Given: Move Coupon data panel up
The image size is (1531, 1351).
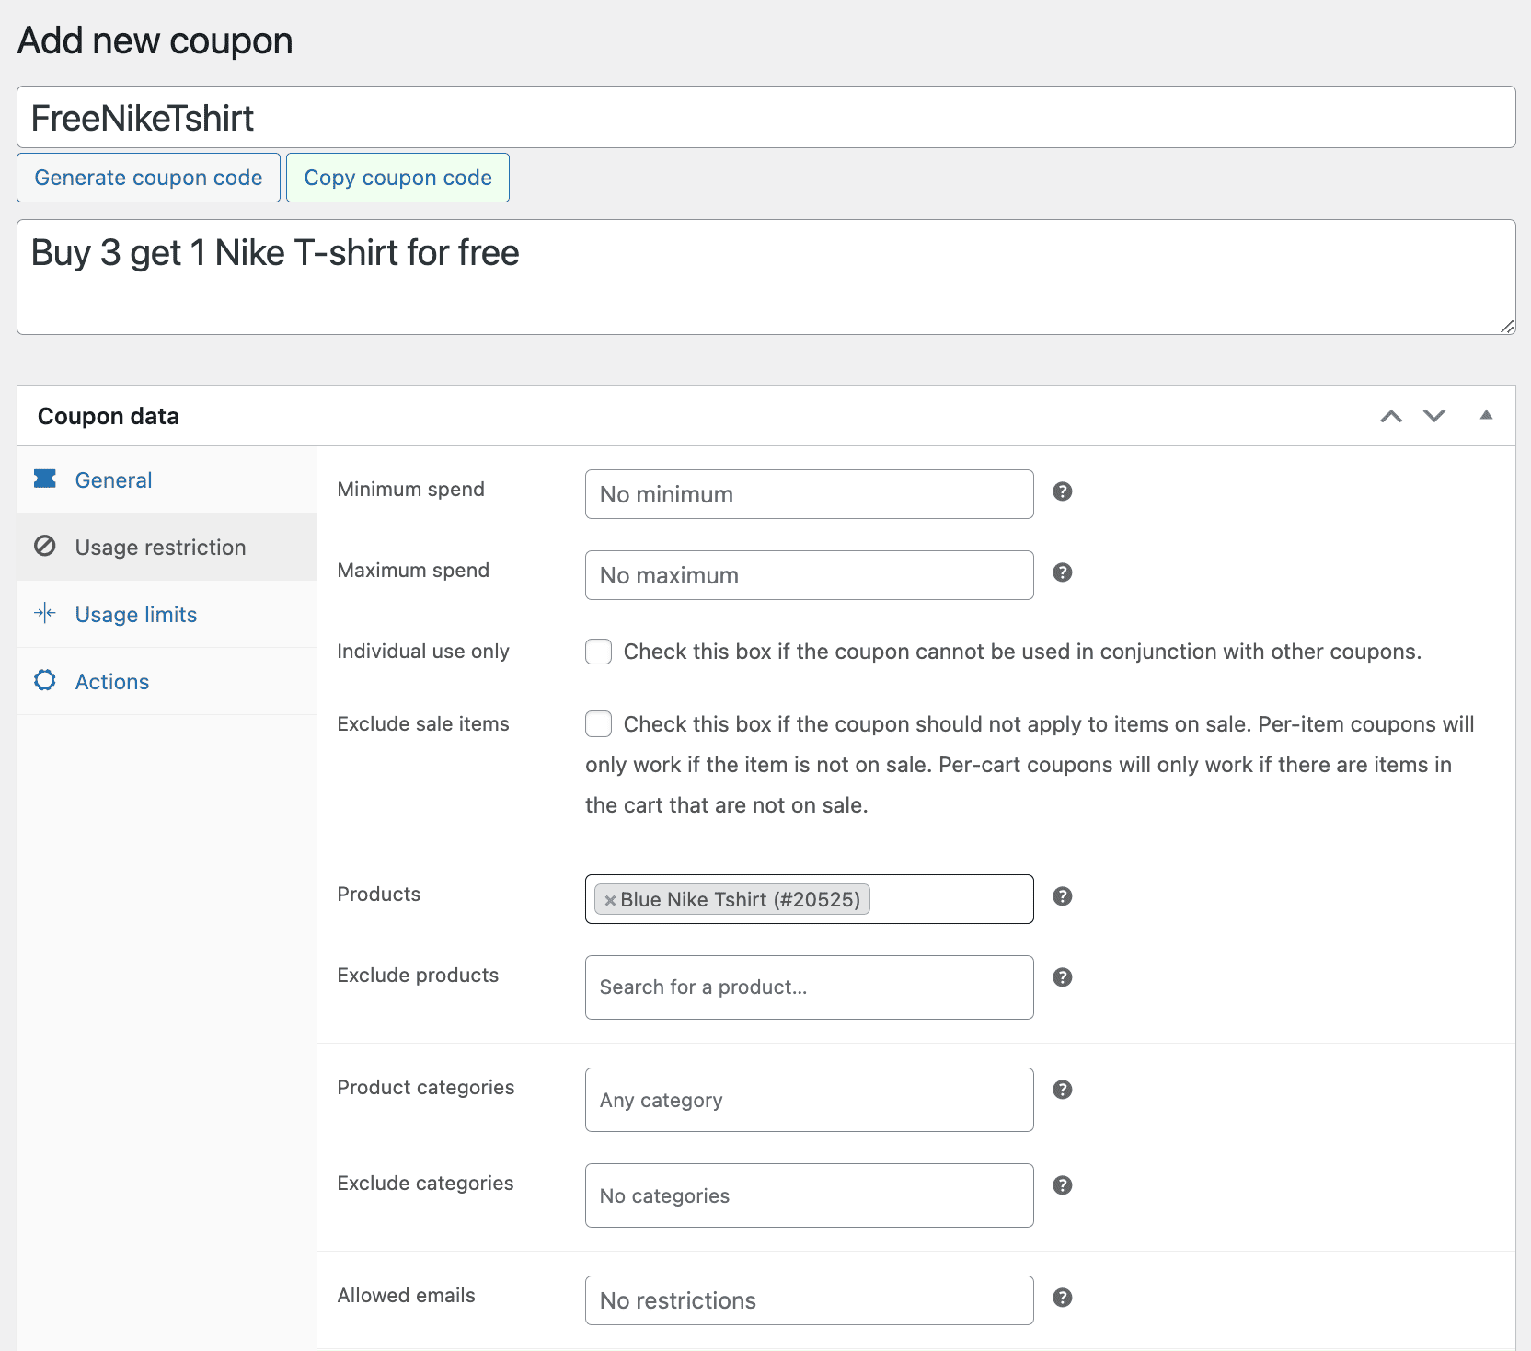Looking at the screenshot, I should 1391,416.
